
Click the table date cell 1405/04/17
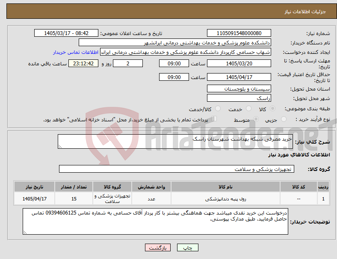point(34,199)
